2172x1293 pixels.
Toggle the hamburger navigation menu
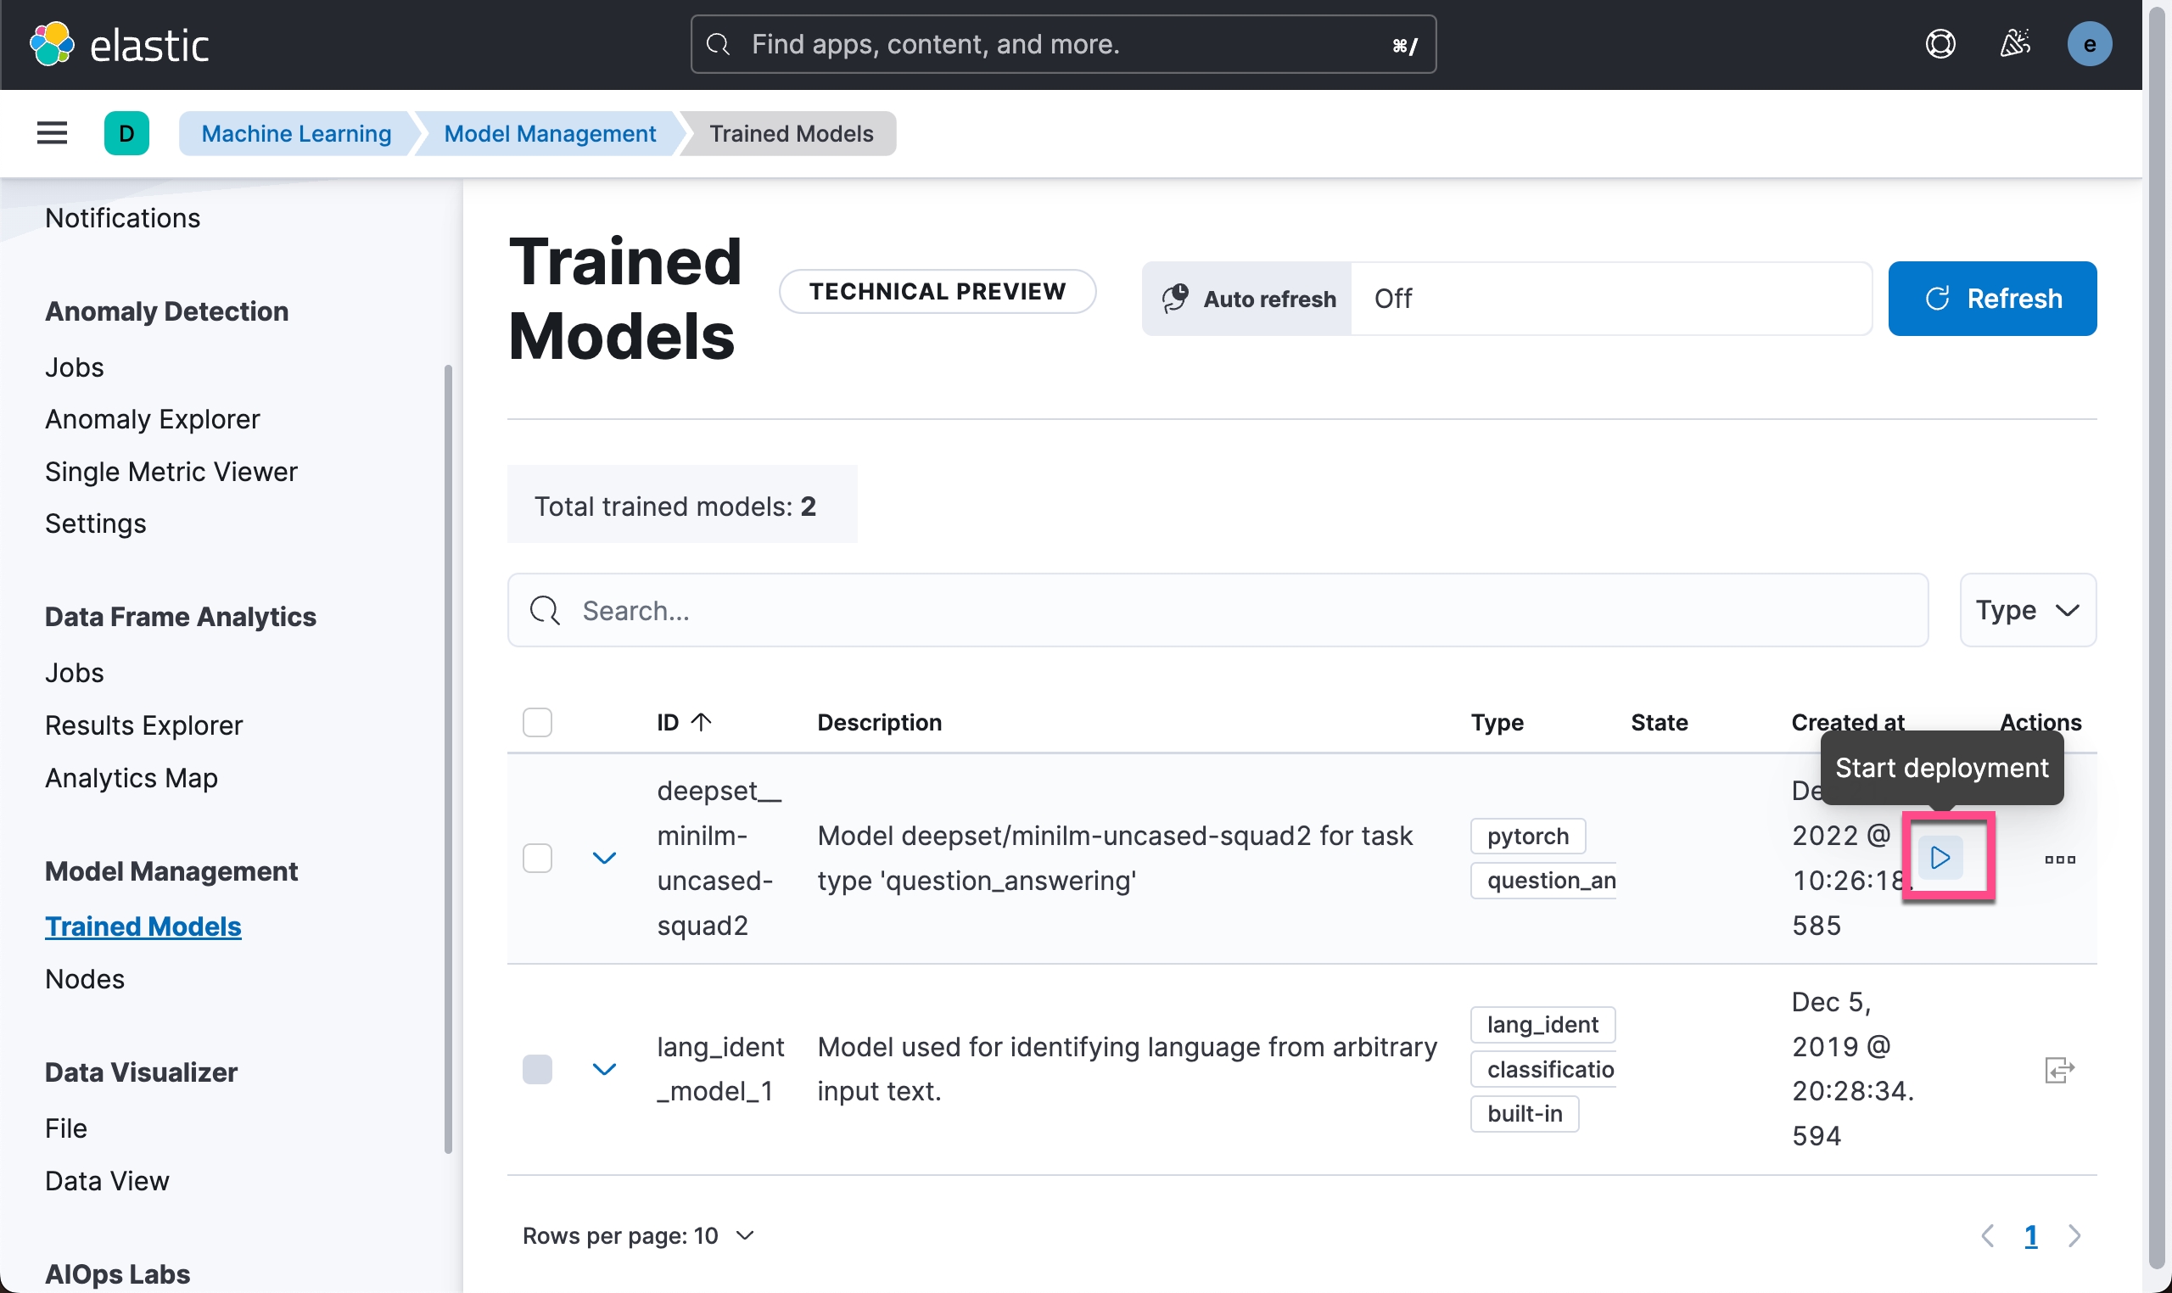pos(53,133)
